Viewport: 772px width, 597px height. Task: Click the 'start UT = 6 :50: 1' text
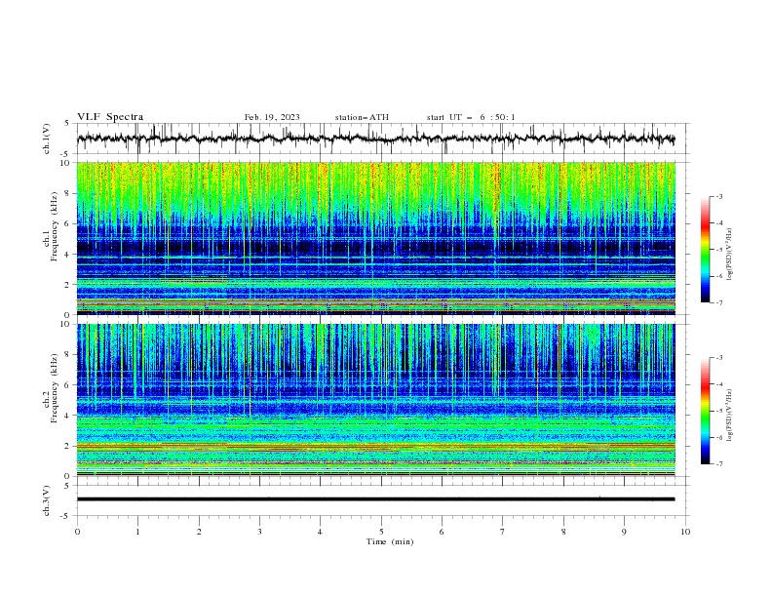pos(471,117)
